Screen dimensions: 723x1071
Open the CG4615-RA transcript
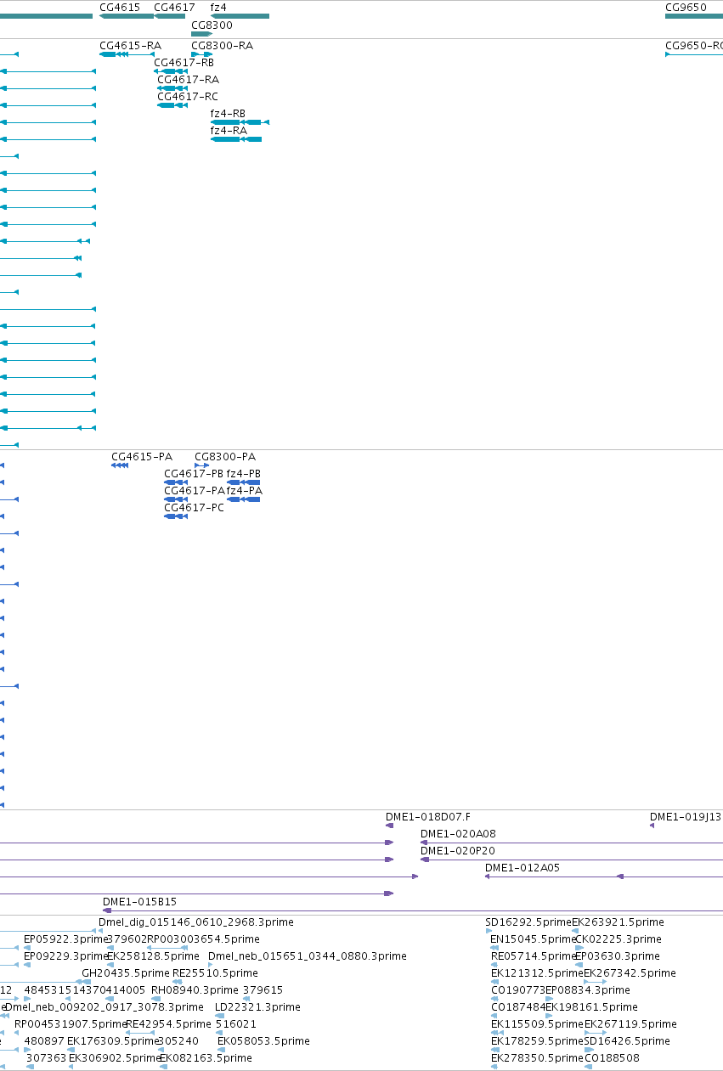pyautogui.click(x=127, y=54)
